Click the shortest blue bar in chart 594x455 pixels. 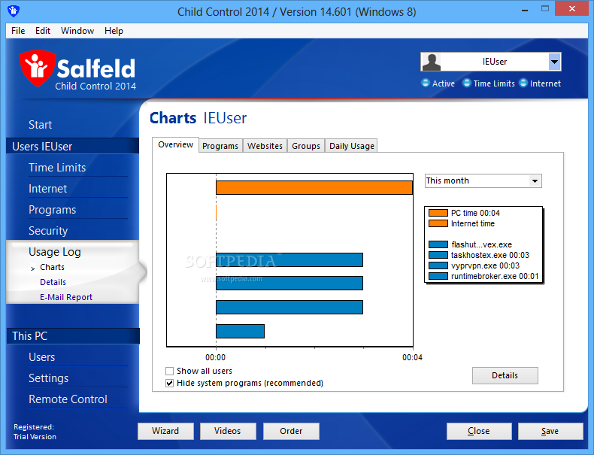point(240,331)
